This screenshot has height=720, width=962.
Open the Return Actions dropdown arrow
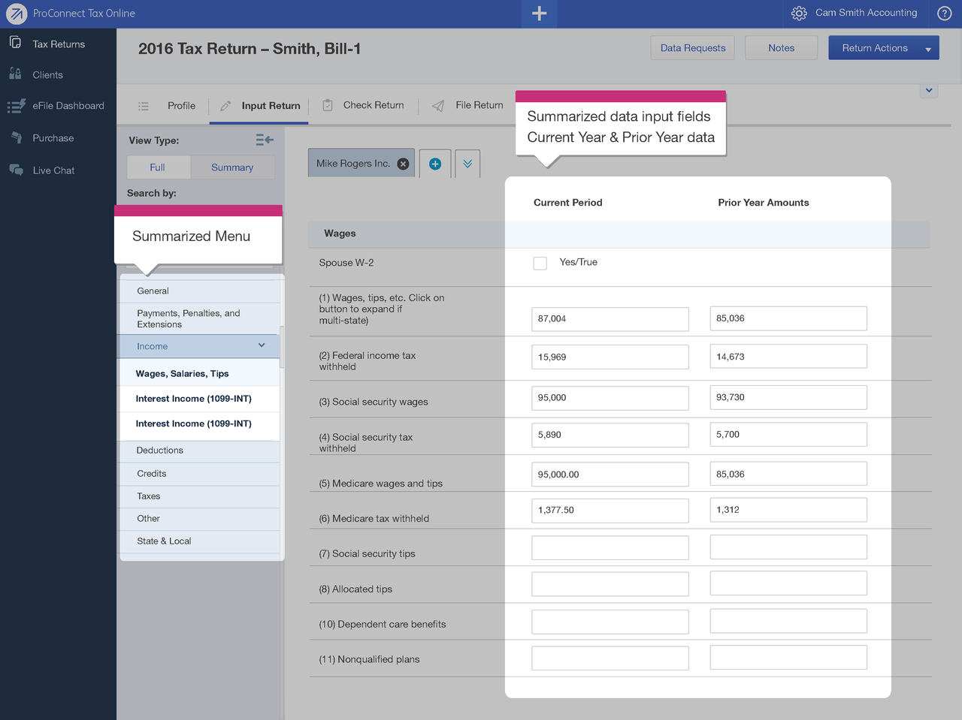pos(928,49)
